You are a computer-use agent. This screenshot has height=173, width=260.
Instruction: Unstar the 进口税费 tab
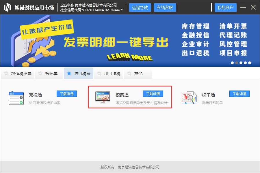click(69, 73)
